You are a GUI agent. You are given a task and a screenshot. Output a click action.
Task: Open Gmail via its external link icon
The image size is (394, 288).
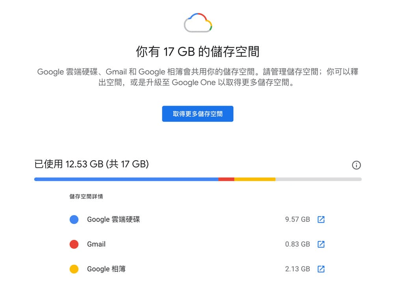(x=321, y=244)
